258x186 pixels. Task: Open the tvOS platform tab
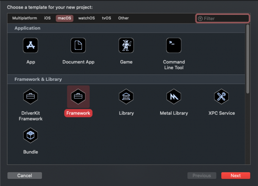[x=107, y=18]
